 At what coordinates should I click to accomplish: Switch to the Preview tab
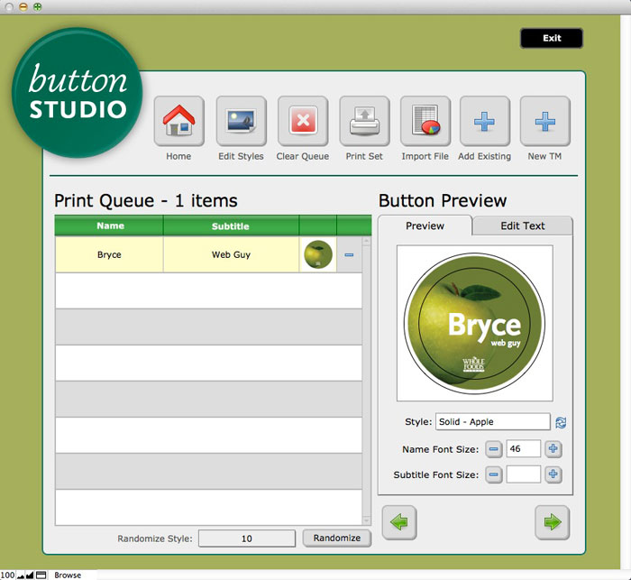click(x=425, y=226)
